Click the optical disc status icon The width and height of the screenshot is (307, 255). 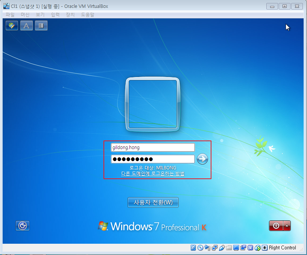pyautogui.click(x=200, y=248)
